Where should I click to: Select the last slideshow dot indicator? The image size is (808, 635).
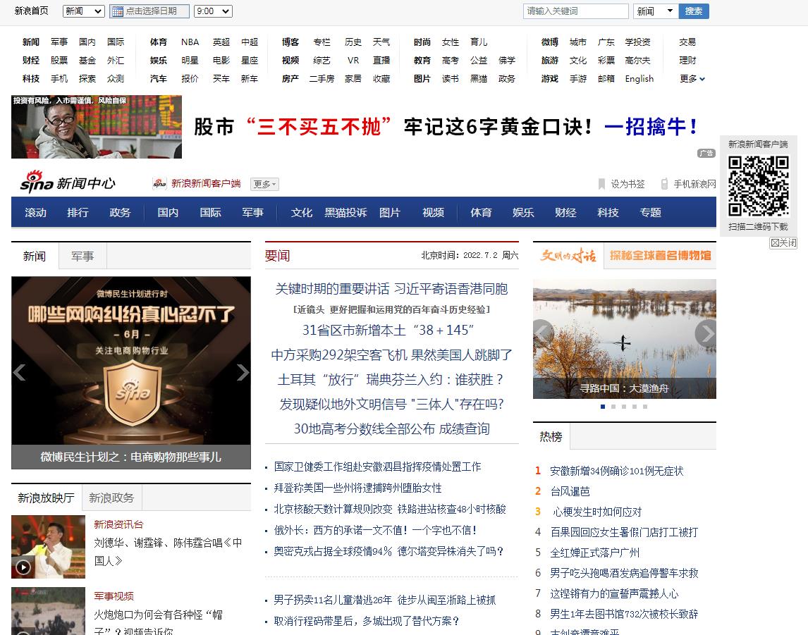[645, 407]
